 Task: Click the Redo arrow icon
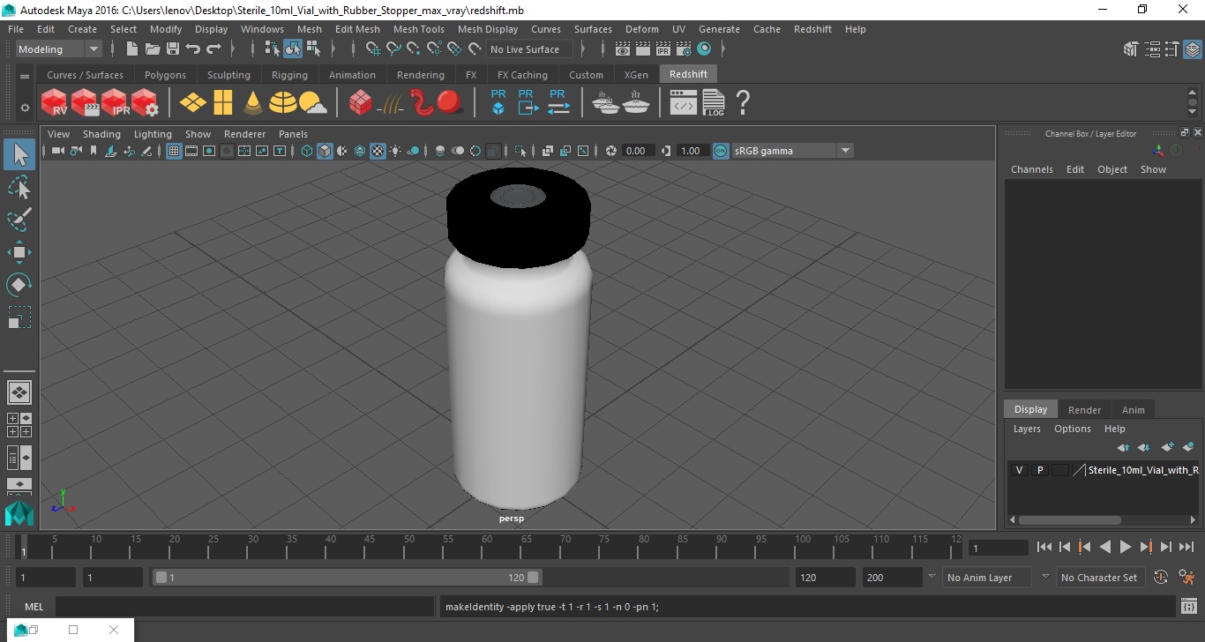213,49
